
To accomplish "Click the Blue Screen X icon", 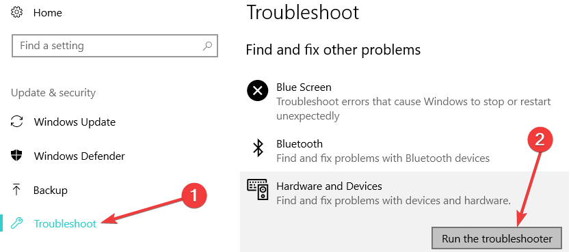I will point(257,91).
